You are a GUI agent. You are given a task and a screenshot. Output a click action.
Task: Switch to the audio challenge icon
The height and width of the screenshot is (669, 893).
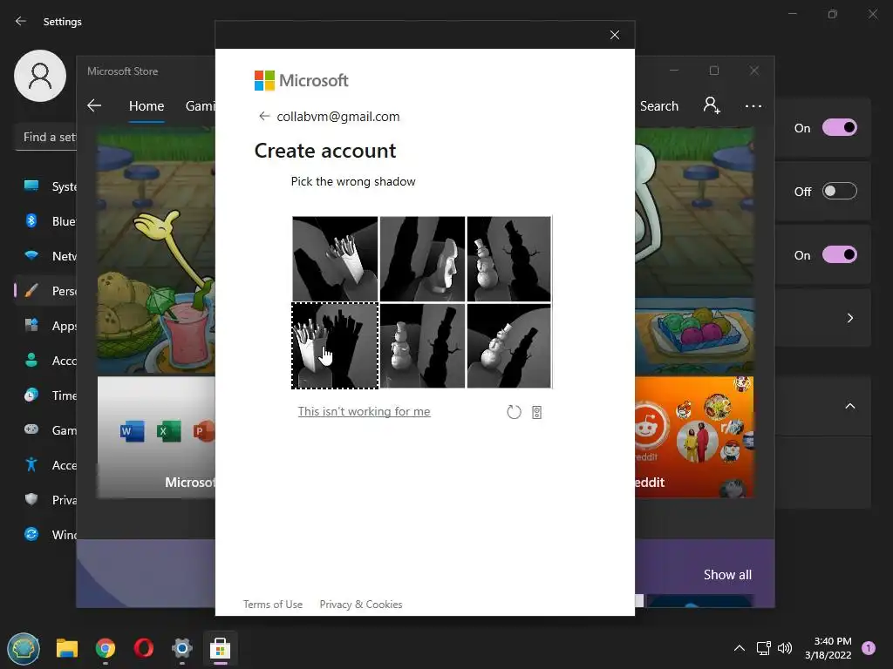click(536, 412)
